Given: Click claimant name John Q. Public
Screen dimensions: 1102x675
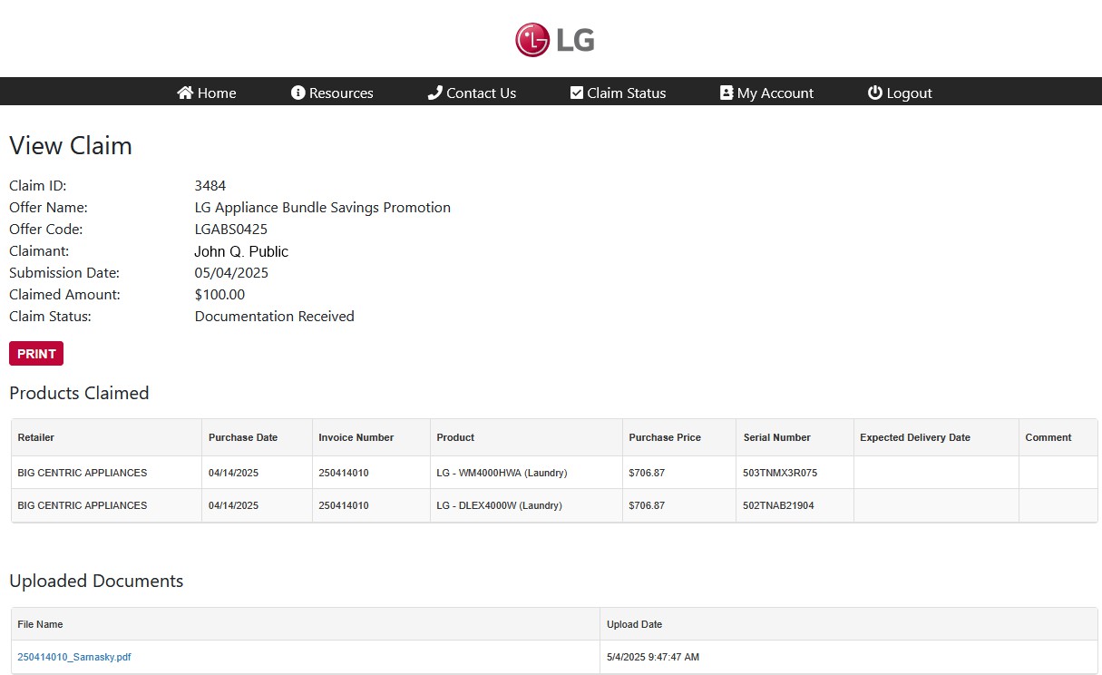Looking at the screenshot, I should coord(241,251).
